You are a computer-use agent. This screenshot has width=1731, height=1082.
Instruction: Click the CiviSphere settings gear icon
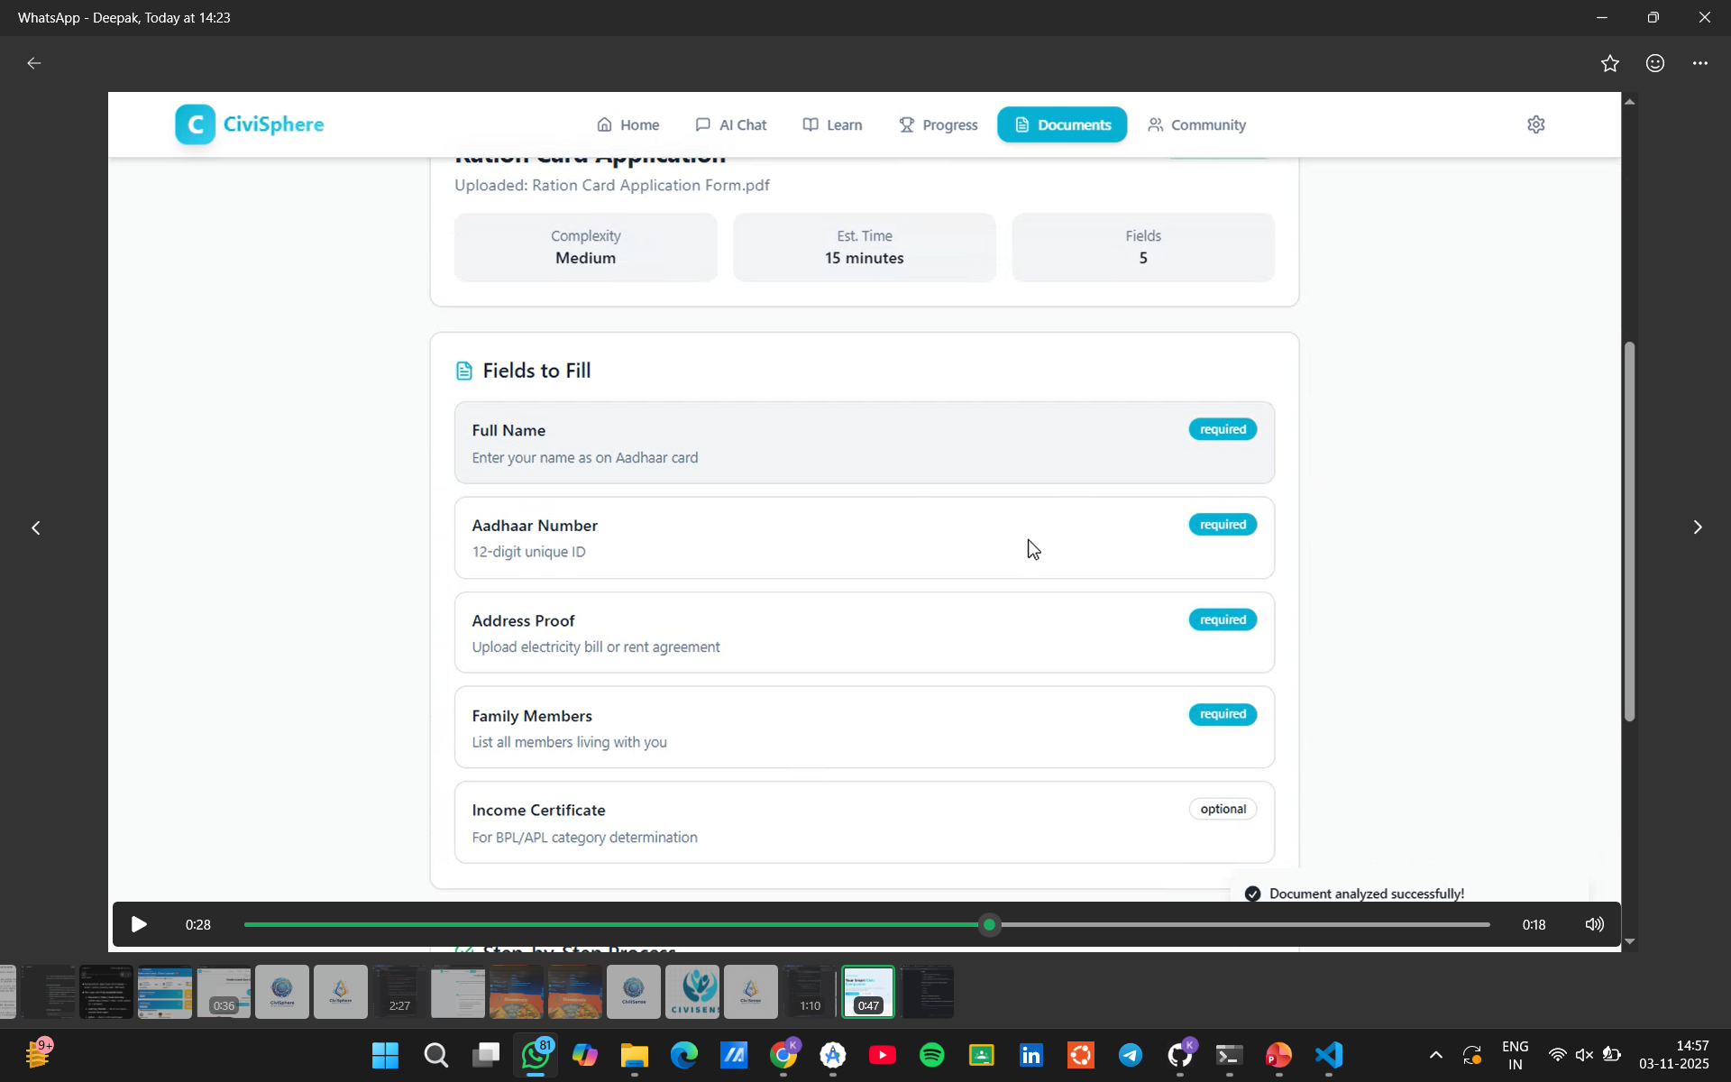tap(1535, 124)
